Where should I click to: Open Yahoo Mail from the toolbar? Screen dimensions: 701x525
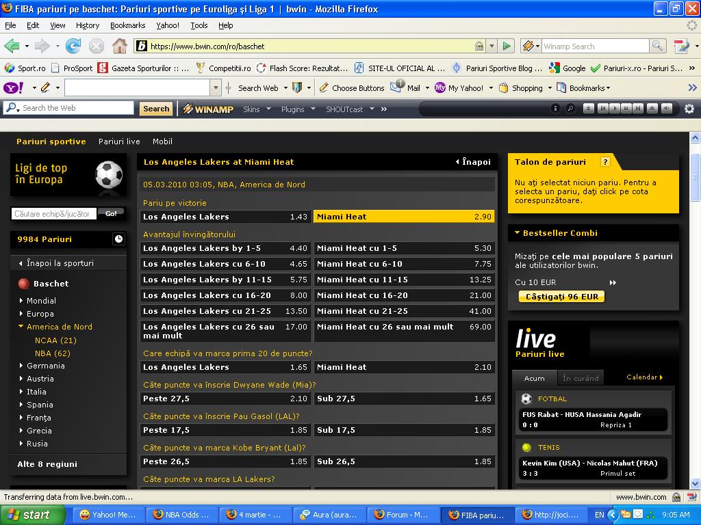point(405,87)
